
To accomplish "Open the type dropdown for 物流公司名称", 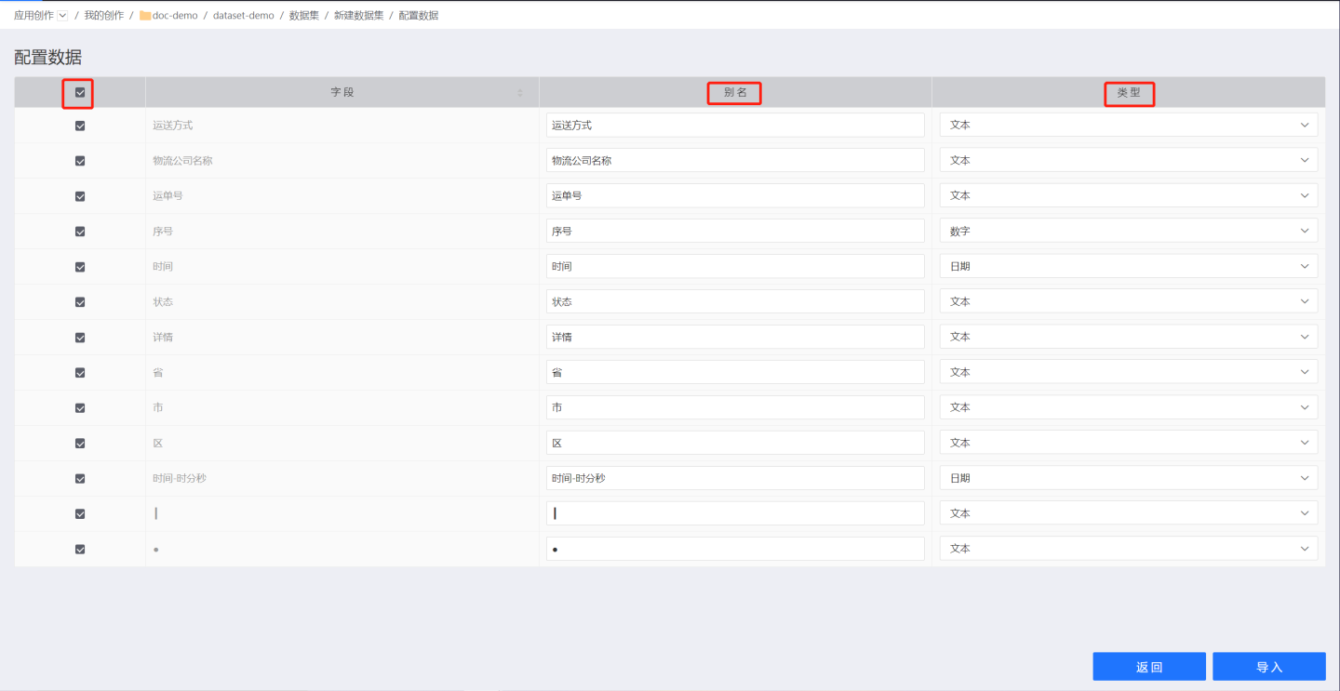I will [x=1128, y=160].
